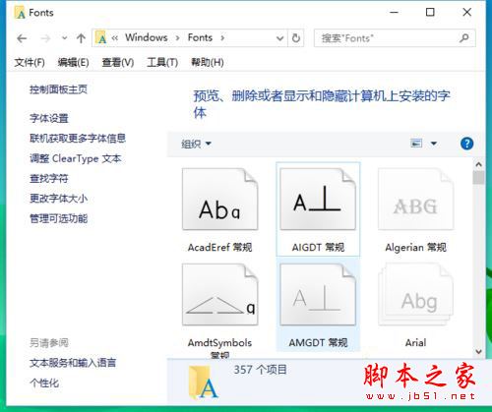The height and width of the screenshot is (412, 492).
Task: Open the 编辑(E) menu
Action: (x=73, y=62)
